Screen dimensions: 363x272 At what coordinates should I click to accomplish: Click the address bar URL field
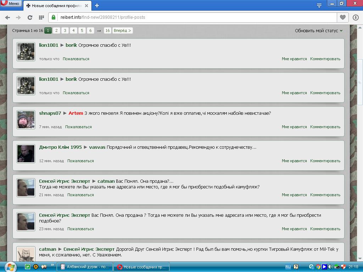(x=192, y=17)
